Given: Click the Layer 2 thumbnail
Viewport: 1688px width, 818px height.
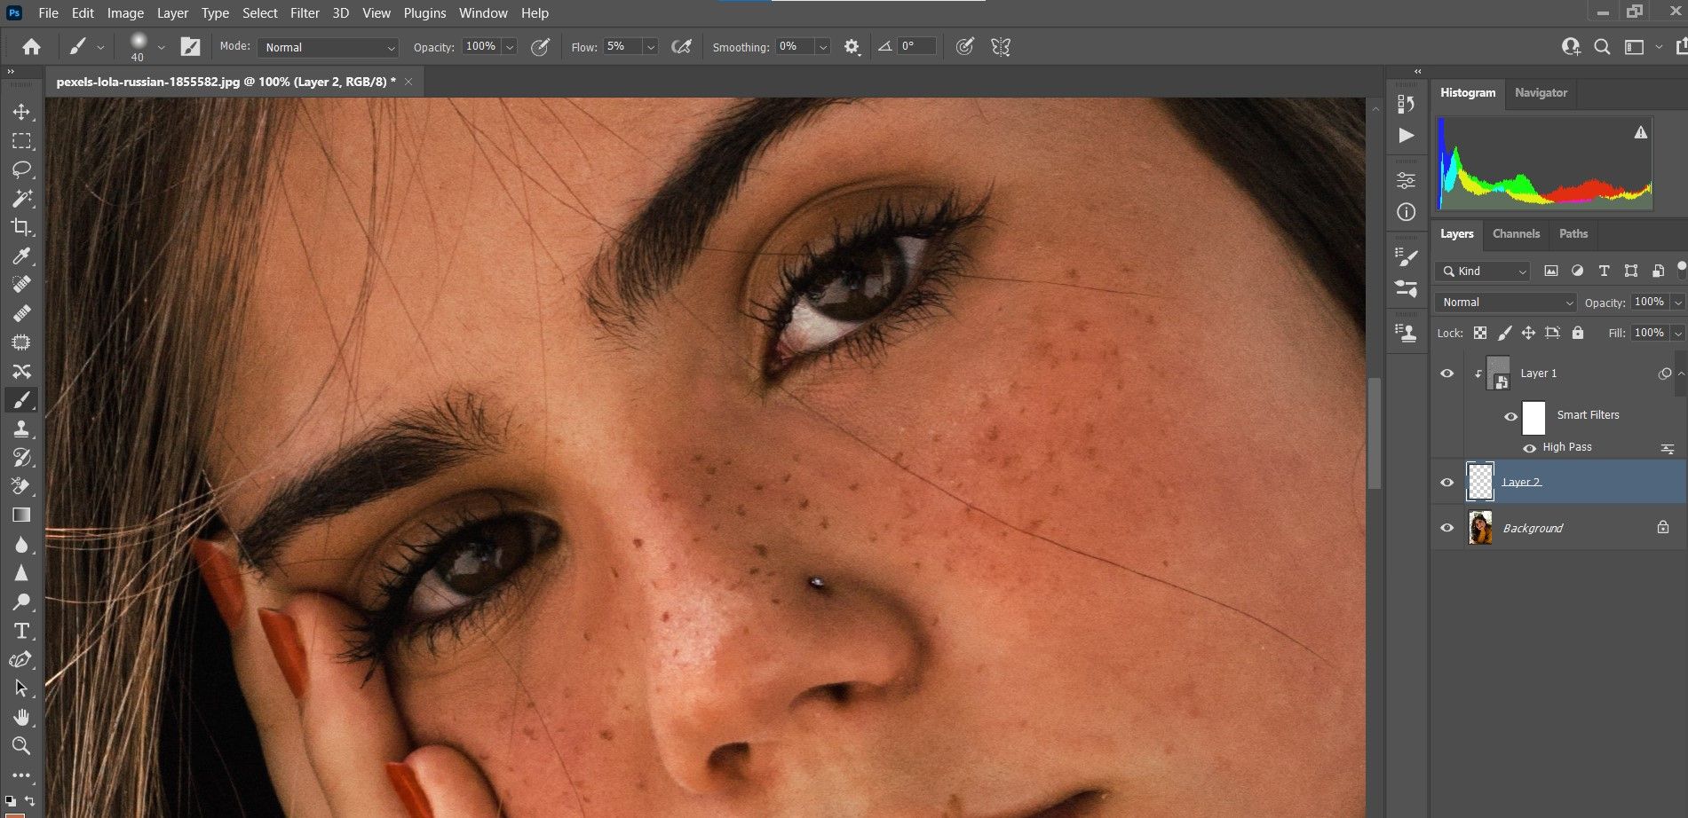Looking at the screenshot, I should (1480, 482).
